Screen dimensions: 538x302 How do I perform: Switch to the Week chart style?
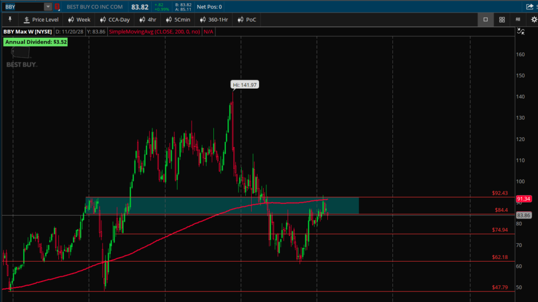click(x=79, y=19)
